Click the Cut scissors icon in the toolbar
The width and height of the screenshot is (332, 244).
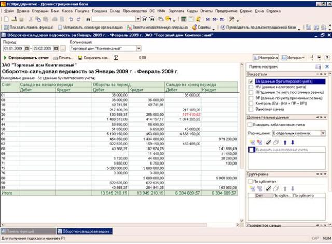click(x=31, y=19)
